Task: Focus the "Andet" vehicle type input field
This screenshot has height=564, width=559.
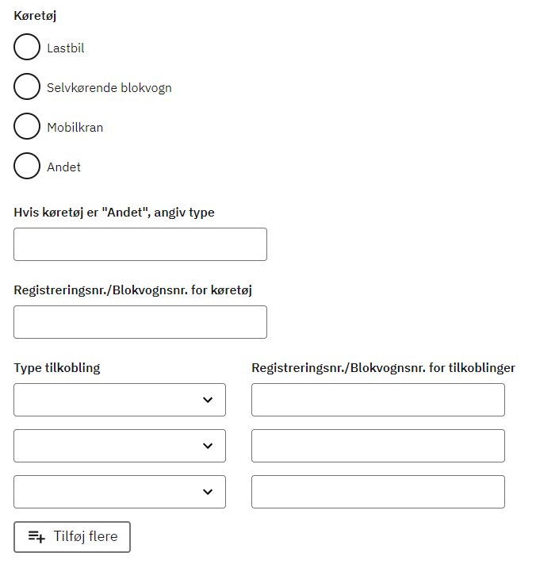Action: pyautogui.click(x=140, y=244)
